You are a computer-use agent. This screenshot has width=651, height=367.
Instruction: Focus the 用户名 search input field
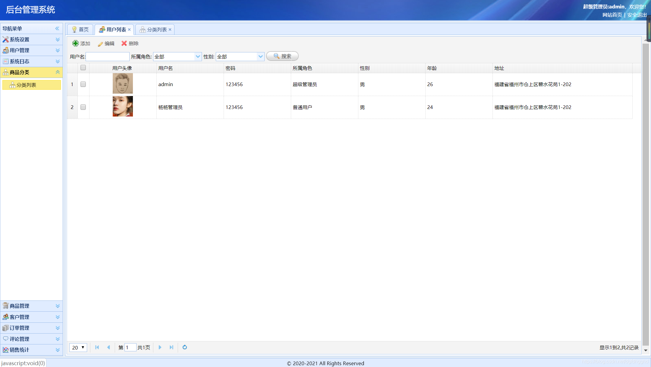click(x=108, y=57)
